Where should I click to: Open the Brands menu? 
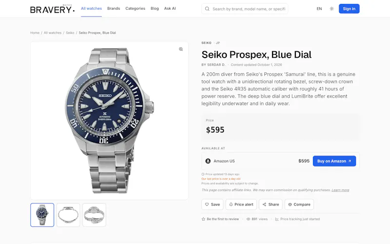(114, 8)
